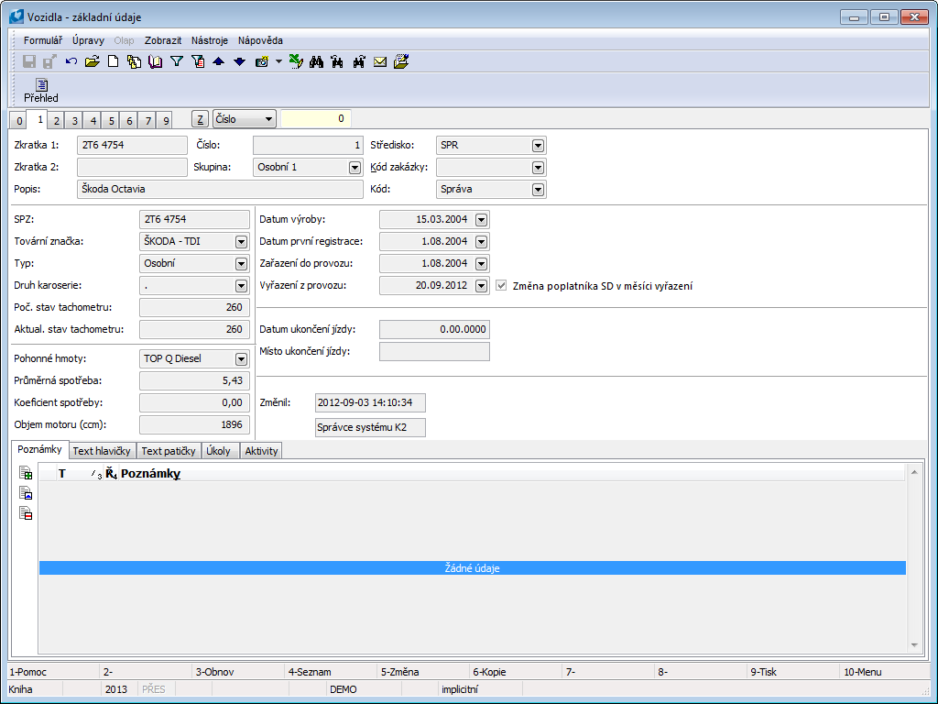
Task: Open the Tovární značka dropdown
Action: (241, 242)
